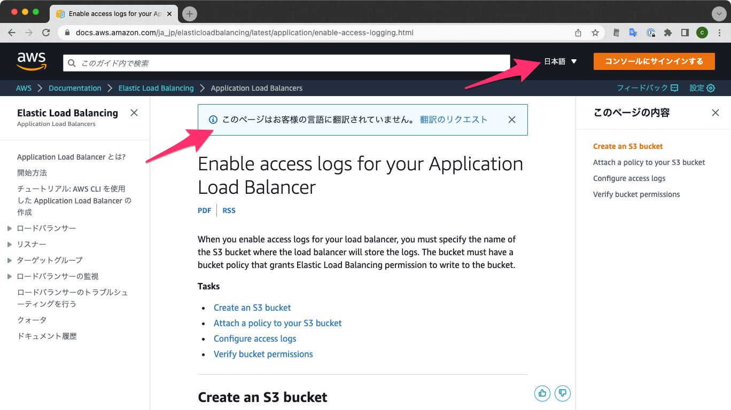The image size is (731, 410).
Task: Select the Enable access logs browser tab
Action: click(x=114, y=14)
